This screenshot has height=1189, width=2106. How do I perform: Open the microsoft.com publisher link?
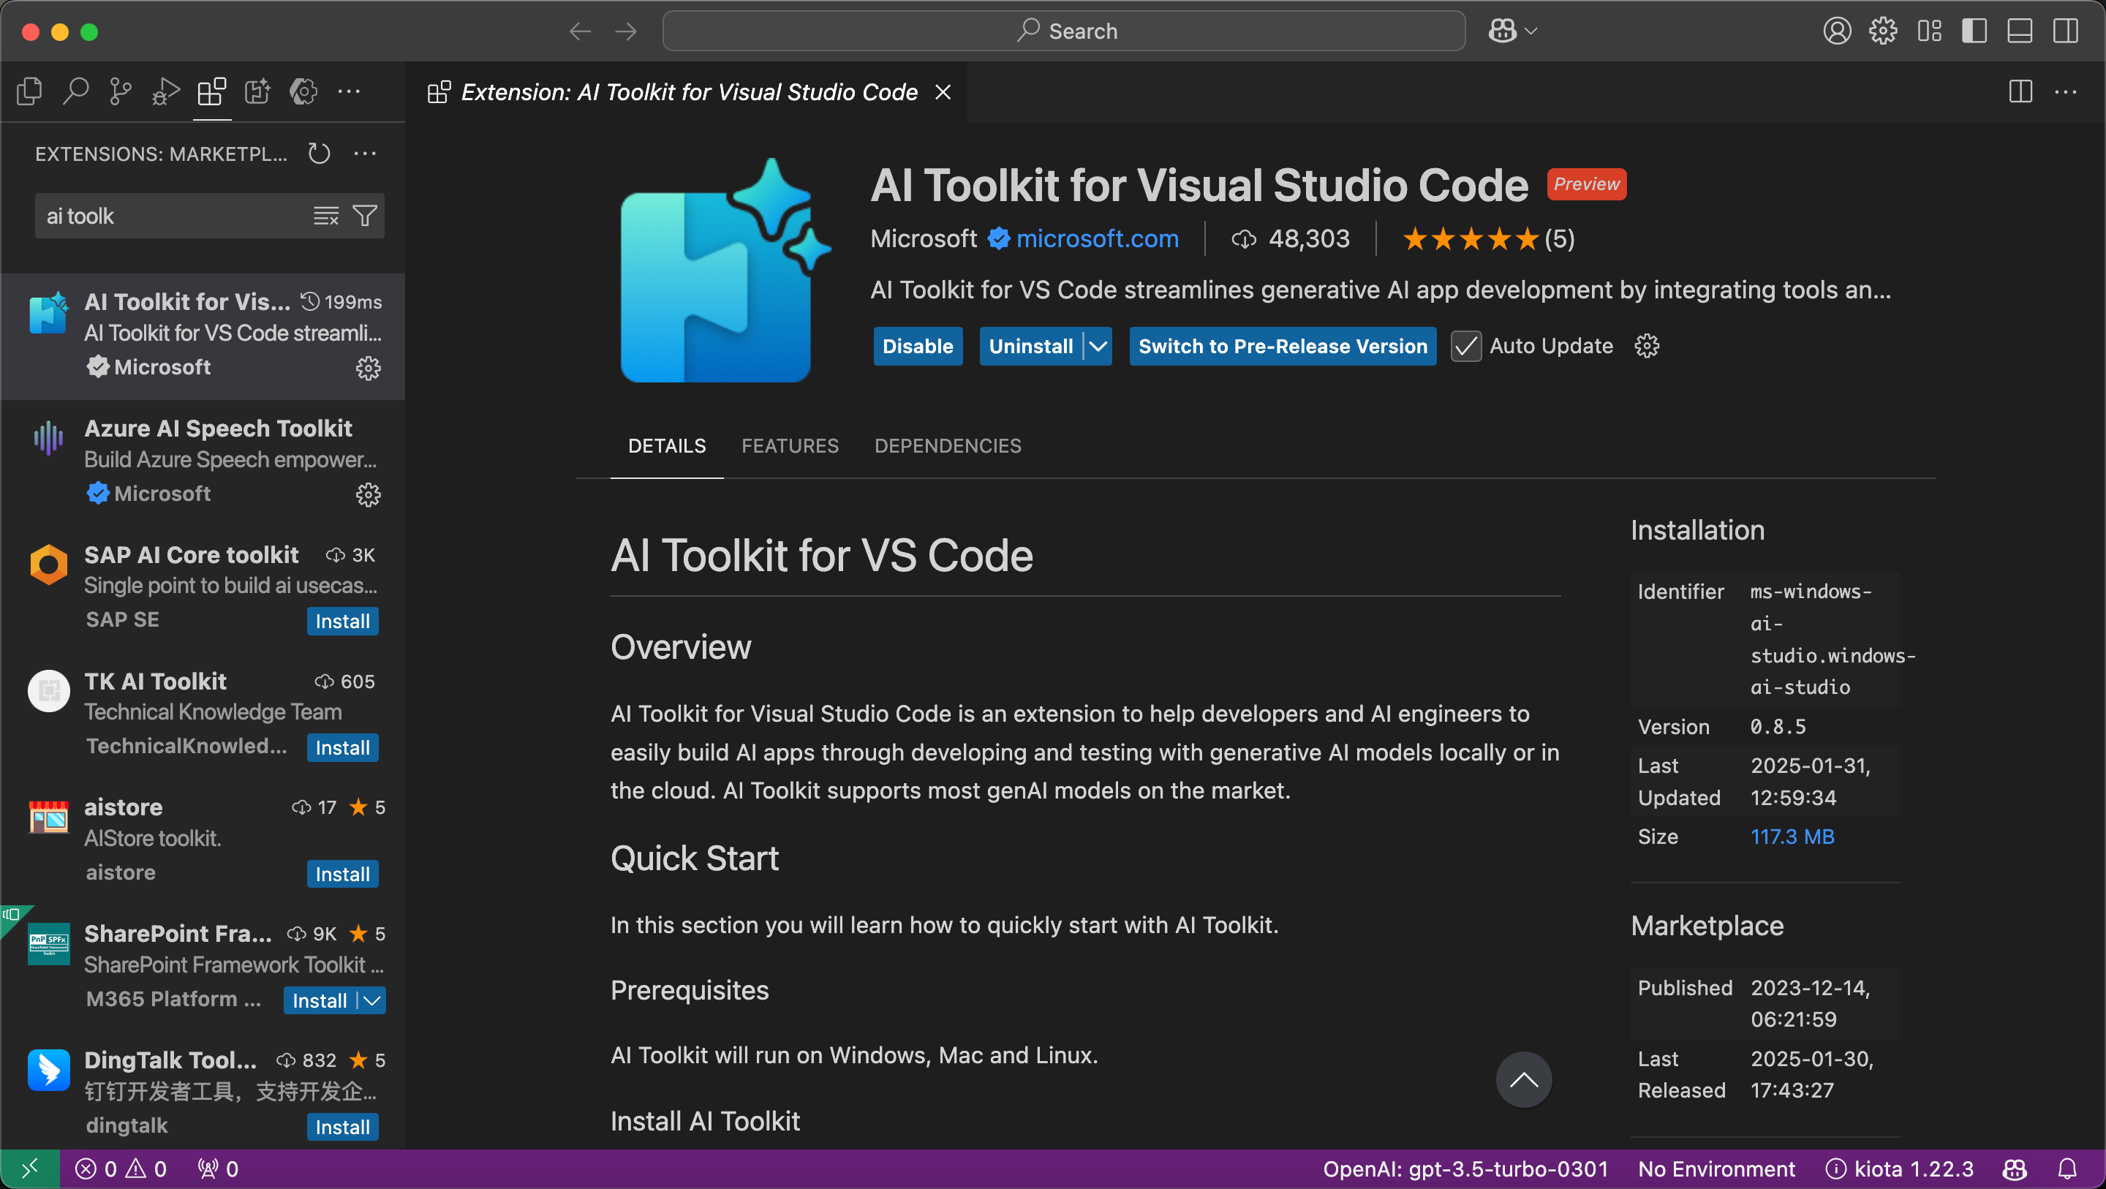[1097, 238]
